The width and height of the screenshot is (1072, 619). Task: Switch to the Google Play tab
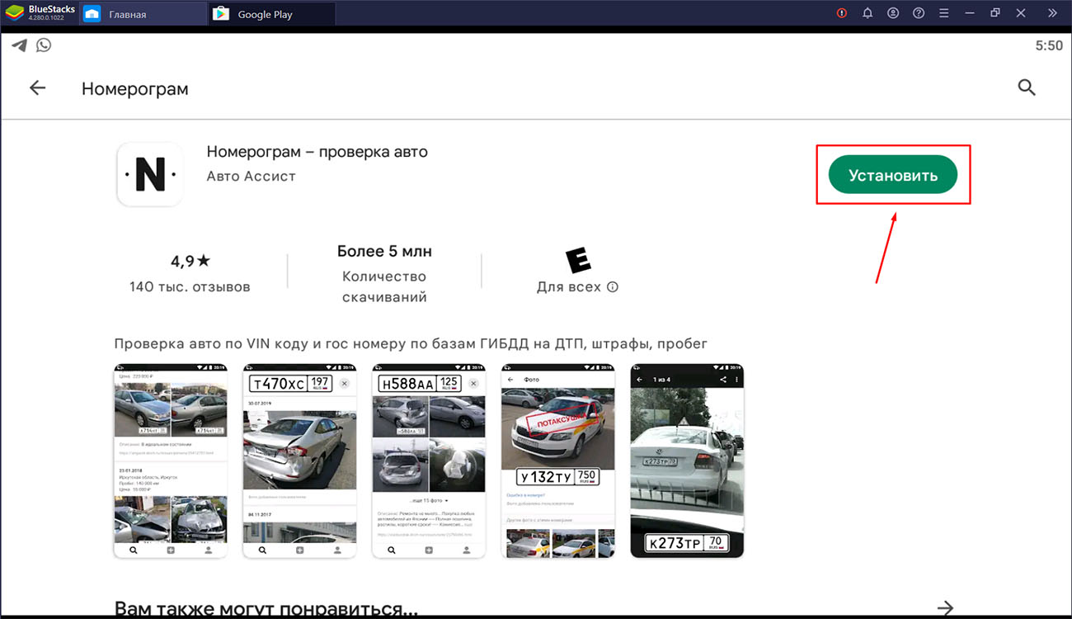271,14
